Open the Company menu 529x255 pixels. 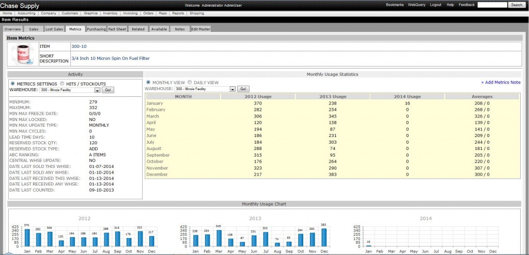tap(49, 13)
